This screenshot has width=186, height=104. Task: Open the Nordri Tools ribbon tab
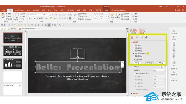(19, 10)
